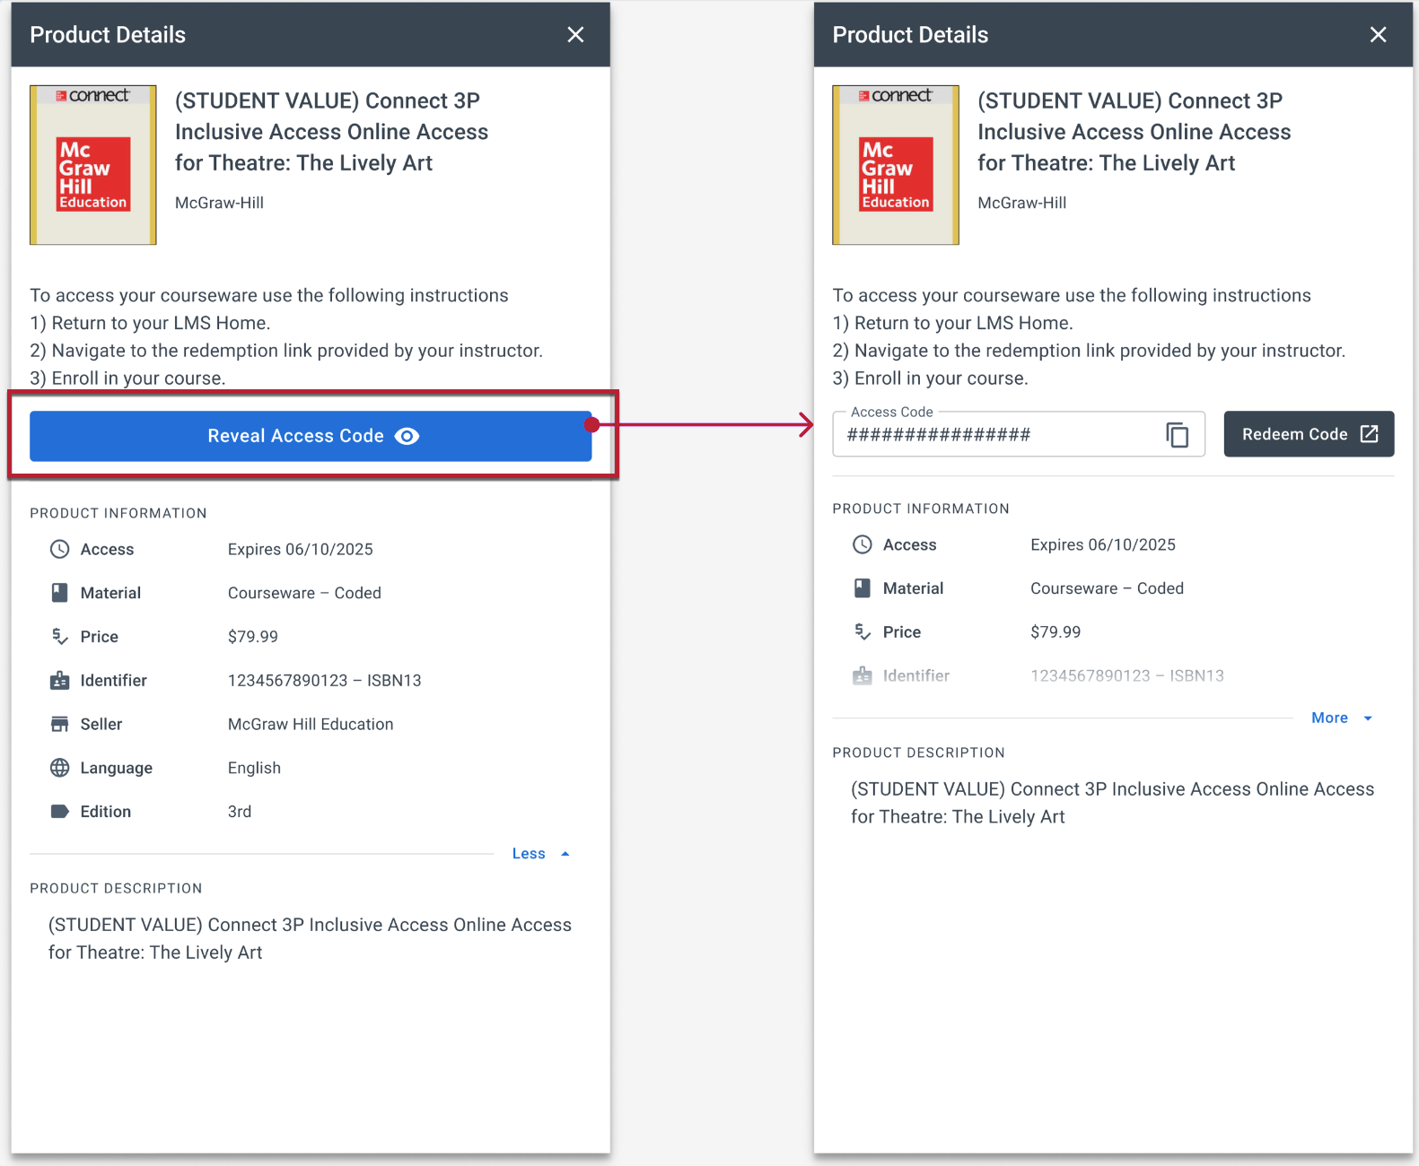Click 'McGraw-Hill' publisher text in left panel
The width and height of the screenshot is (1419, 1166).
pyautogui.click(x=219, y=203)
